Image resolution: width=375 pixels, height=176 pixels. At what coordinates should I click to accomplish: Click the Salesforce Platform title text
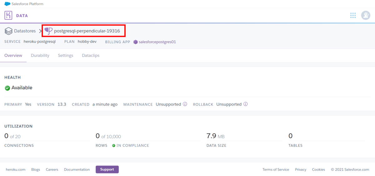coord(28,4)
